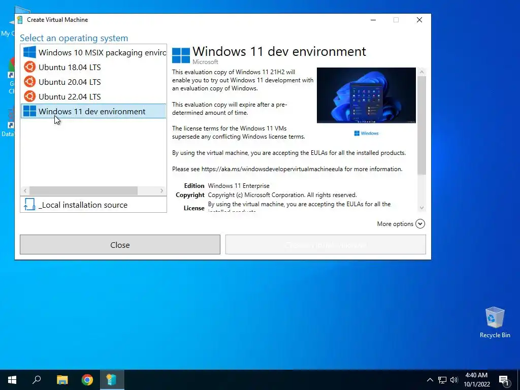Click the Windows 11 dev environment list icon
Viewport: 520px width, 390px height.
(x=29, y=111)
